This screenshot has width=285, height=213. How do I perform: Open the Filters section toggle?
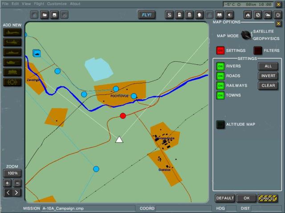click(x=258, y=51)
